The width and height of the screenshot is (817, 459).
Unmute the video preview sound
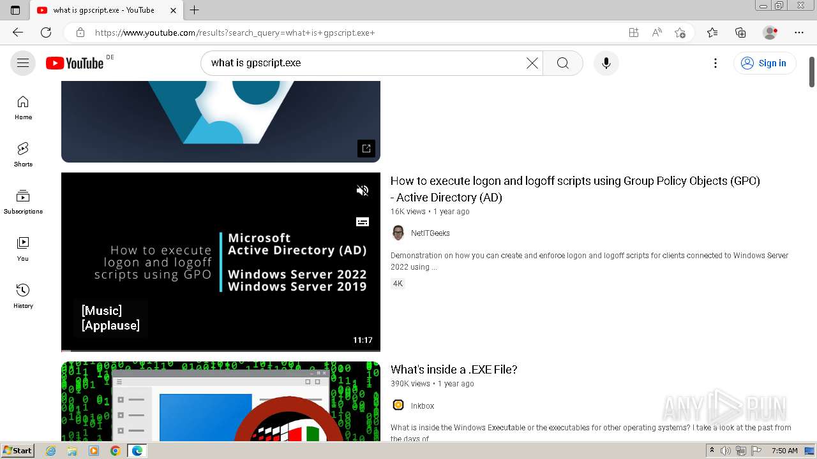pos(363,191)
